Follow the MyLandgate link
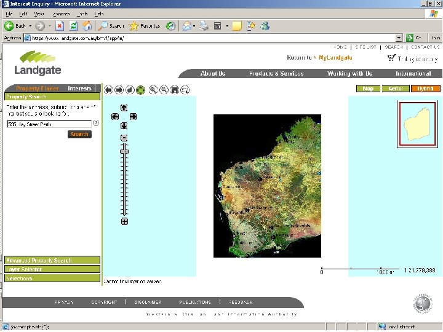This screenshot has width=443, height=332. [335, 58]
